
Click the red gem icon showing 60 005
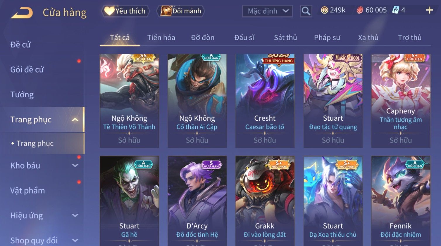360,10
